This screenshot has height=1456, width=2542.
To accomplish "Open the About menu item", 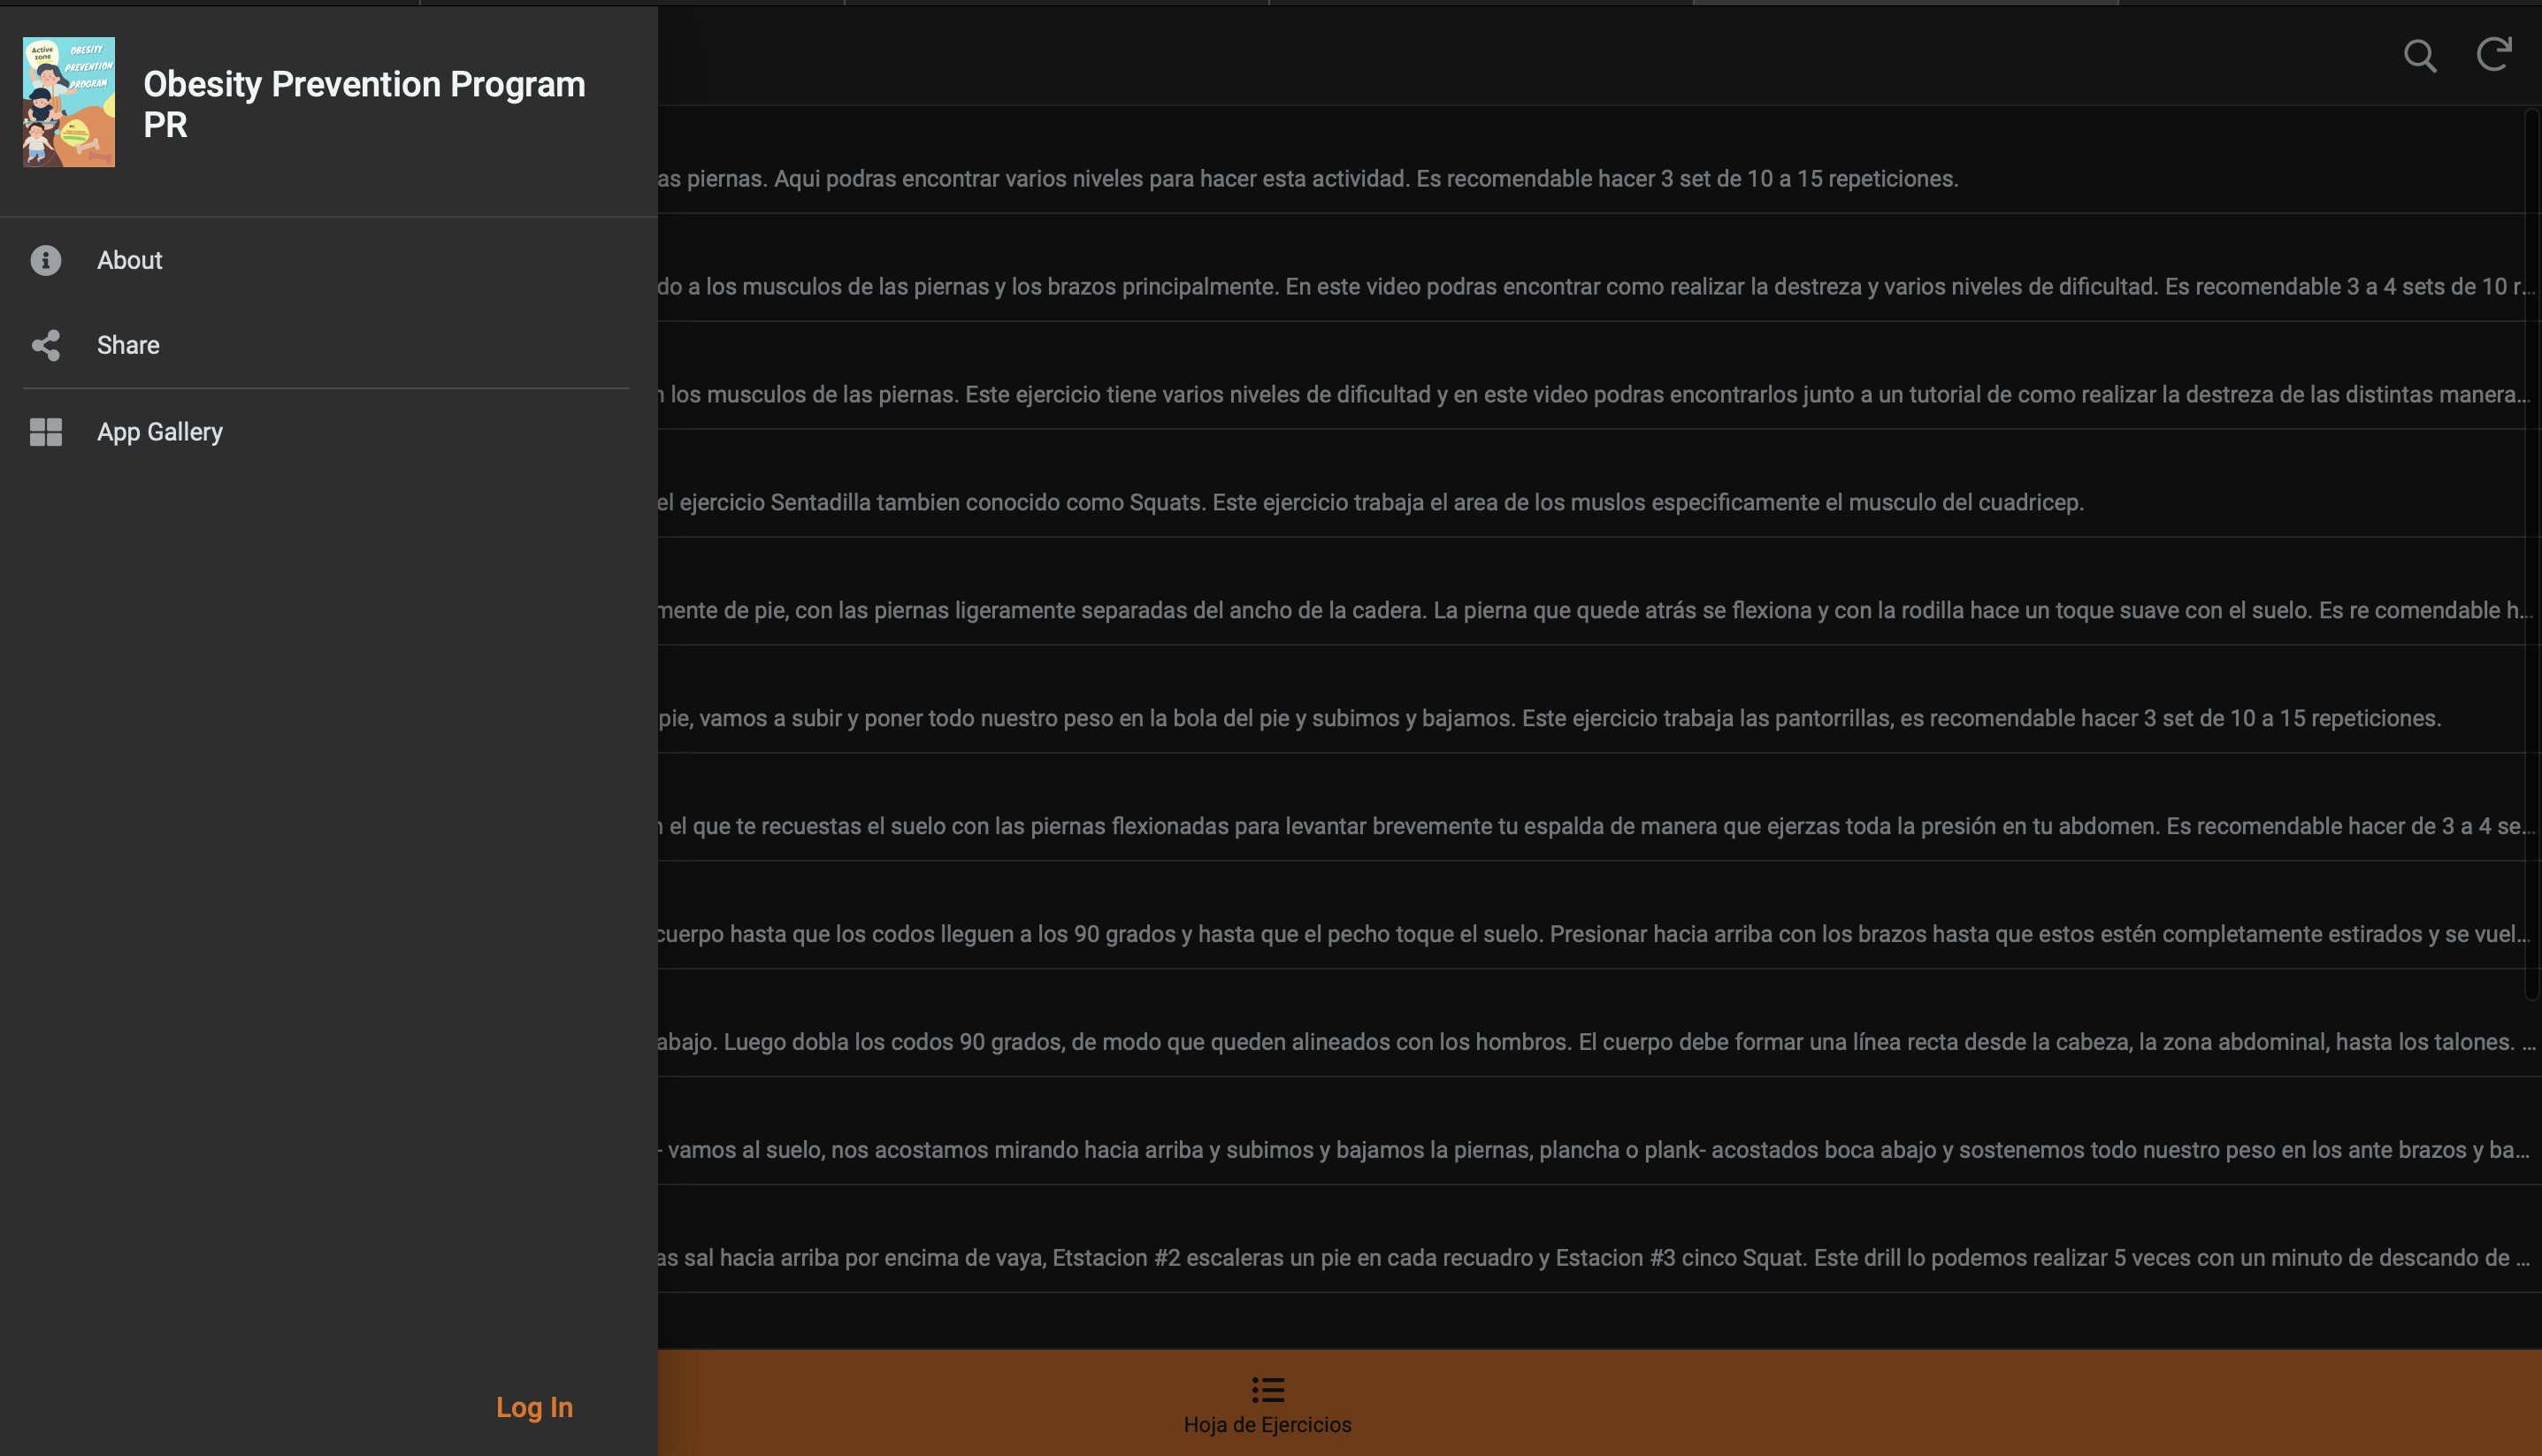I will coord(130,260).
